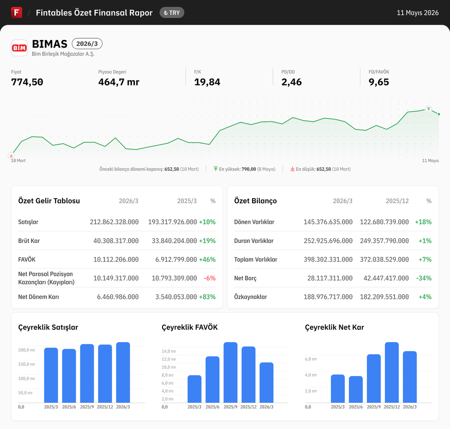Click the red down-arrow icon beside En düşük
The width and height of the screenshot is (450, 429).
click(x=292, y=169)
